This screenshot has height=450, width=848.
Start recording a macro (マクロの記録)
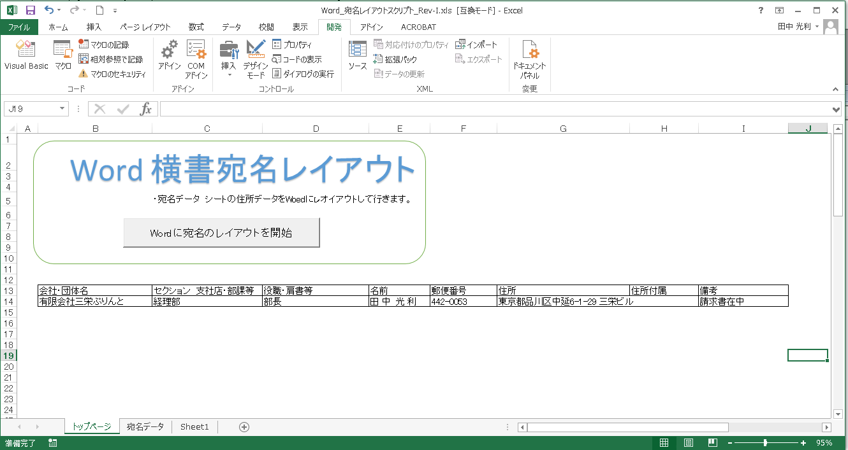103,45
